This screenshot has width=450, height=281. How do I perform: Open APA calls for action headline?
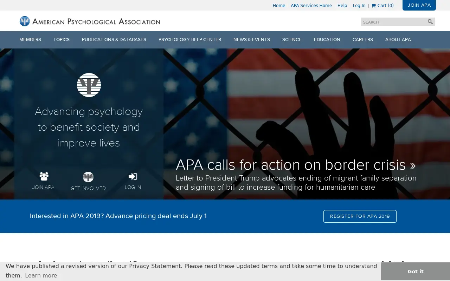click(296, 165)
